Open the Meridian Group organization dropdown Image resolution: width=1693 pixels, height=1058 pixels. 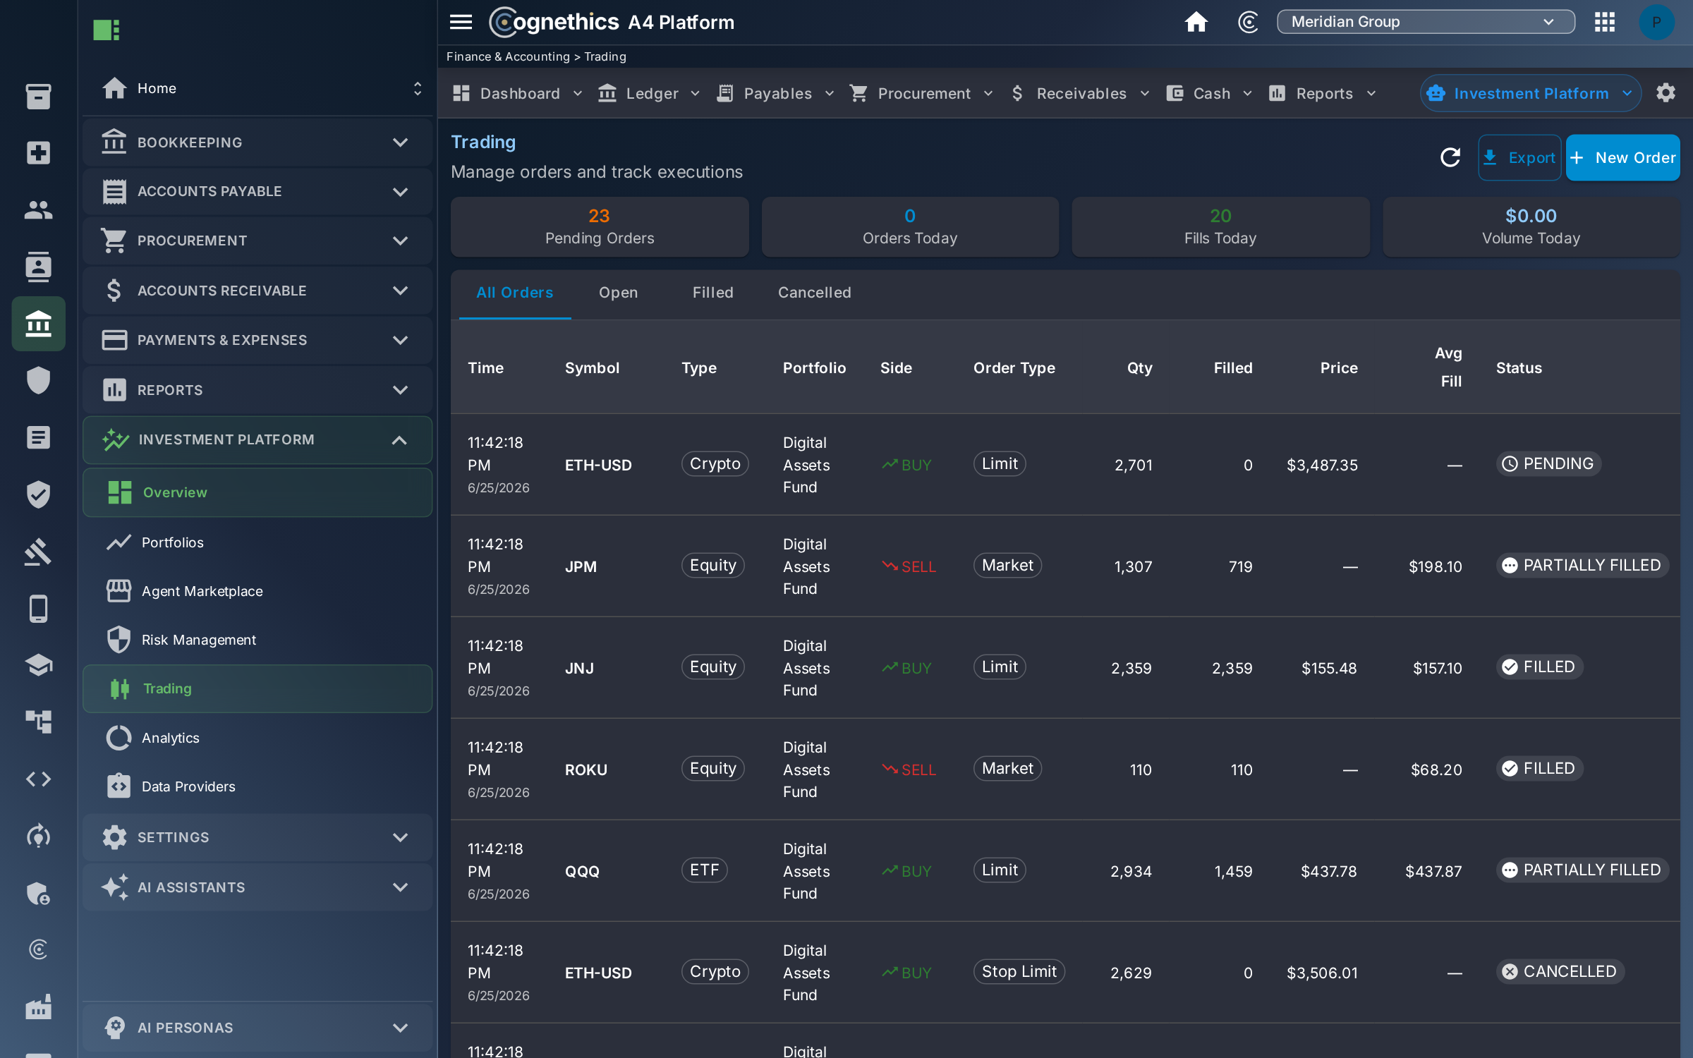1426,22
